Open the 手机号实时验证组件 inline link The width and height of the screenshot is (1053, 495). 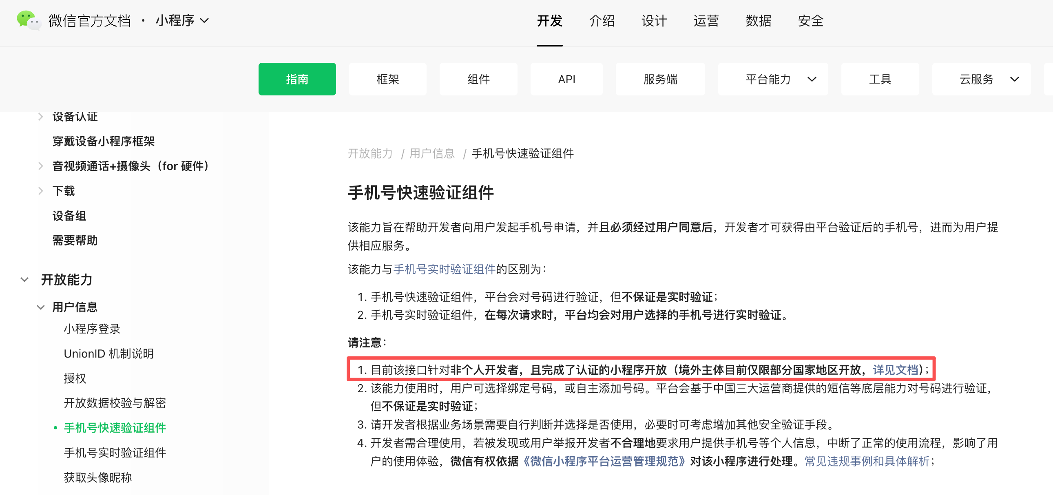click(444, 270)
